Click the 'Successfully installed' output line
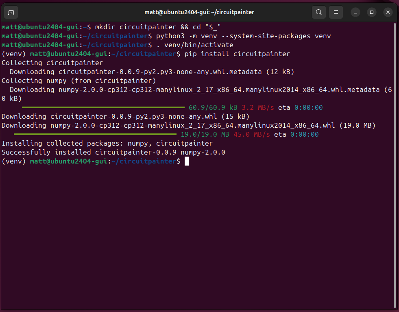Viewport: 399px width, 312px height. coord(113,153)
